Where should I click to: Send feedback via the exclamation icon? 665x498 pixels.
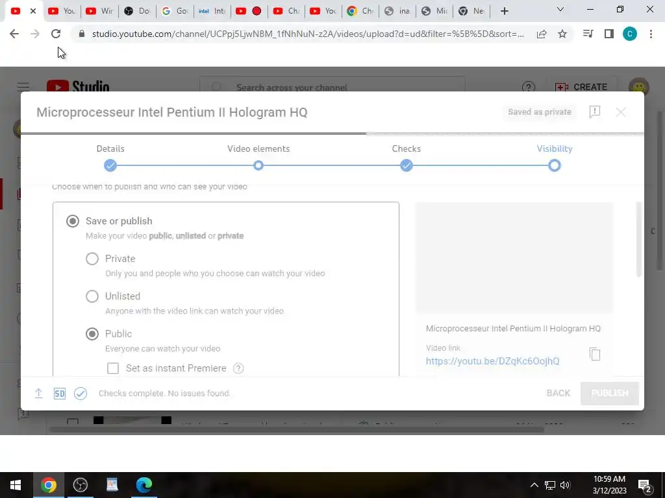595,112
